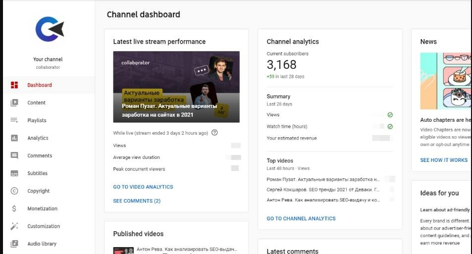
Task: Click the Auto chapters news headline
Action: click(x=446, y=120)
